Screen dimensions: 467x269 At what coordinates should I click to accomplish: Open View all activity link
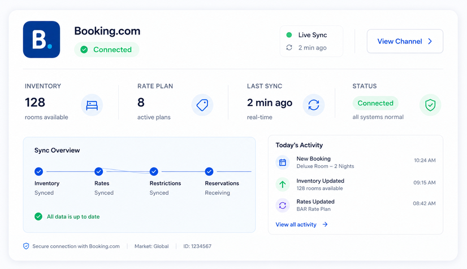tap(301, 224)
